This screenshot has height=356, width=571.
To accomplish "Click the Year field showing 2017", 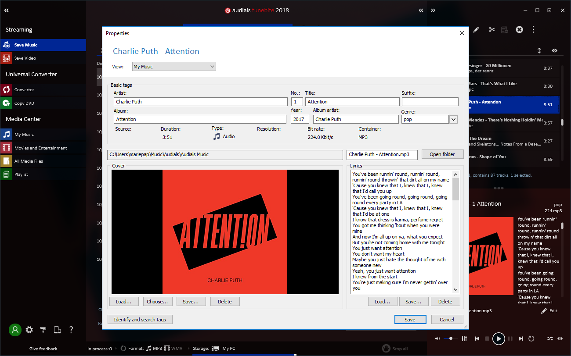I will (x=300, y=119).
